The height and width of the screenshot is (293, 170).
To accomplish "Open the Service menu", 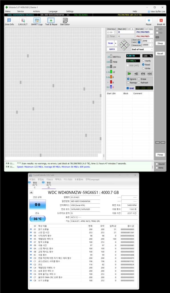I will point(20,11).
